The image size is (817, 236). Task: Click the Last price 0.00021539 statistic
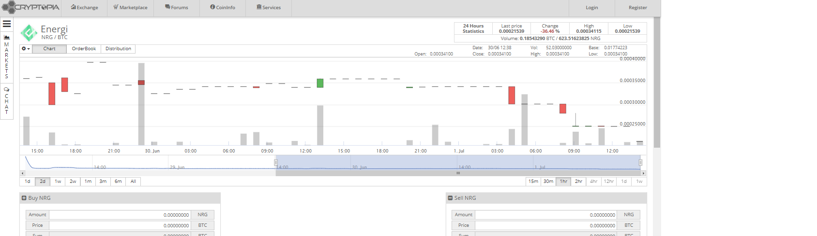(x=512, y=28)
